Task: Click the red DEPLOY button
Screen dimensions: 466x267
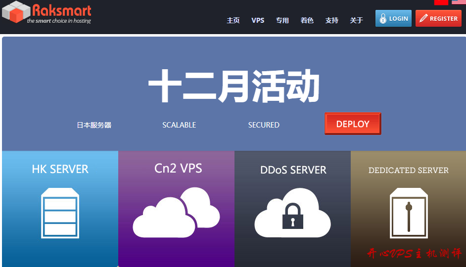Action: click(x=353, y=124)
